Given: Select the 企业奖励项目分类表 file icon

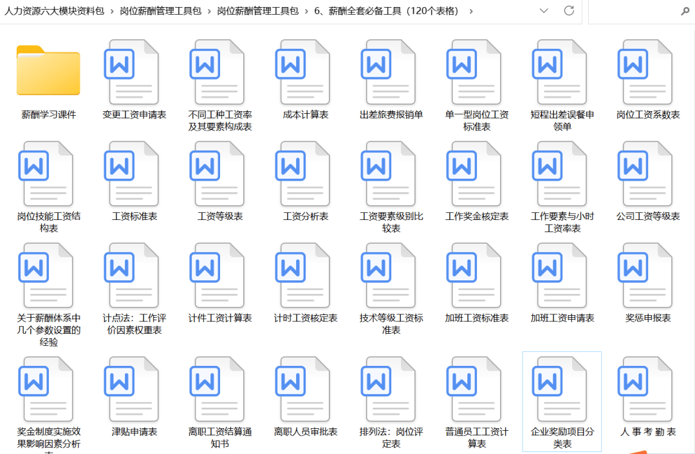Looking at the screenshot, I should (559, 389).
